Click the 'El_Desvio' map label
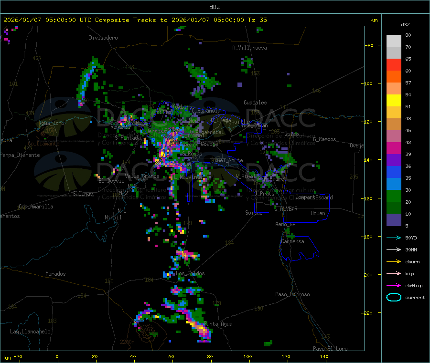Screen dimensions: 430x363 pos(112,181)
